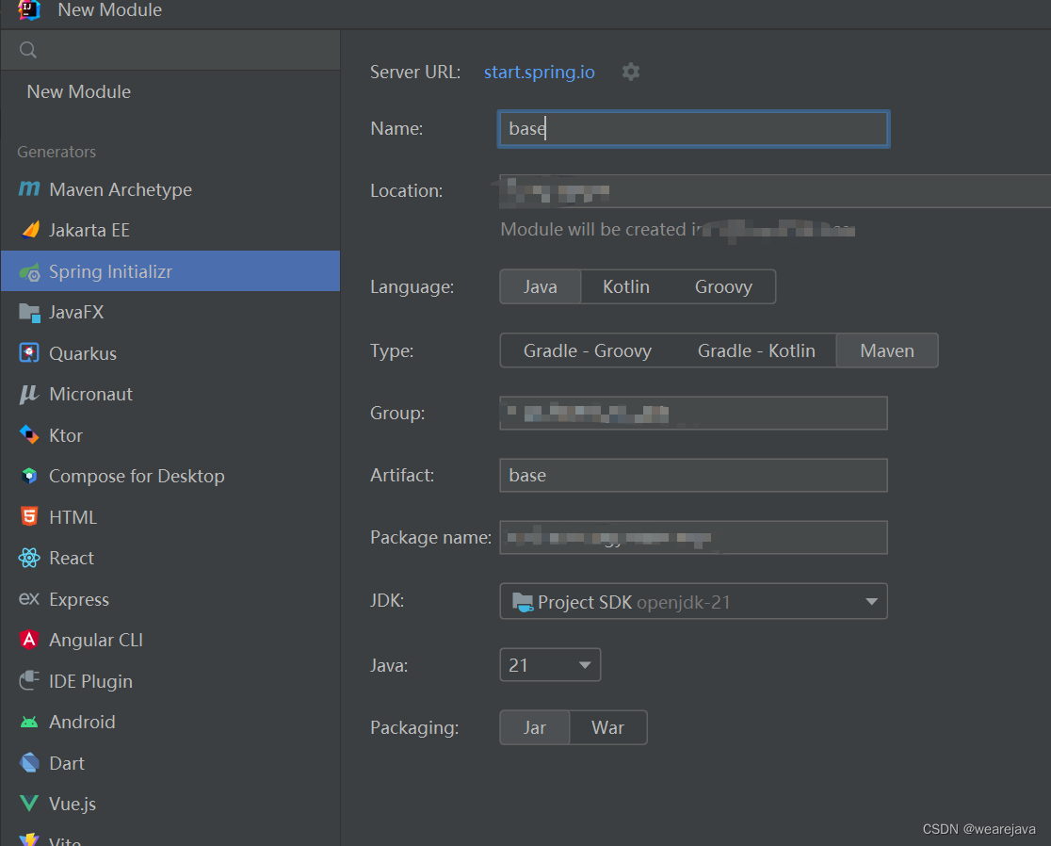Image resolution: width=1051 pixels, height=846 pixels.
Task: Click the Express ex icon
Action: pos(29,598)
